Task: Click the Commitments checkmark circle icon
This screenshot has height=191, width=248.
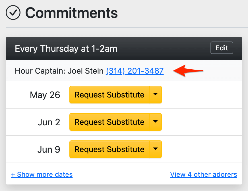Action: (x=13, y=13)
